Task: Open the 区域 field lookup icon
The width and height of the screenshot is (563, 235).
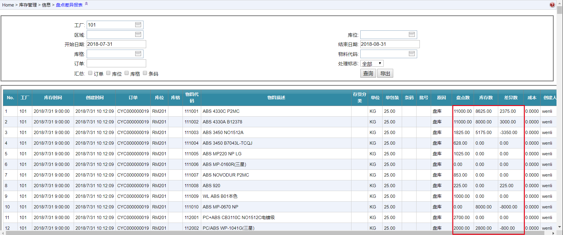Action: coord(138,35)
